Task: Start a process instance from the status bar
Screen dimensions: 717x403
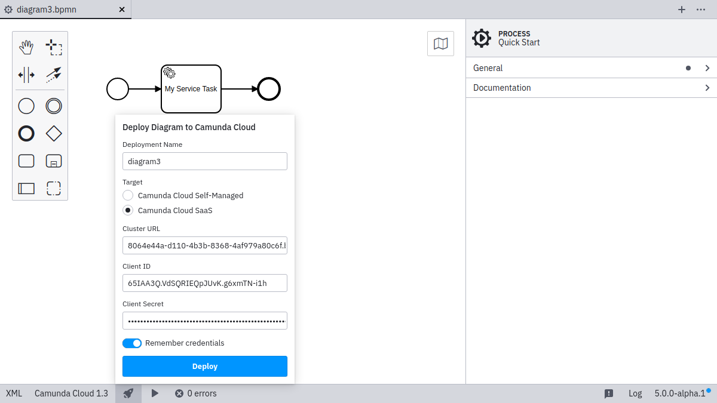Action: coord(155,393)
